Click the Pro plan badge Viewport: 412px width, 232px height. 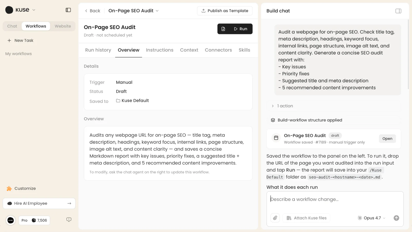pyautogui.click(x=24, y=220)
